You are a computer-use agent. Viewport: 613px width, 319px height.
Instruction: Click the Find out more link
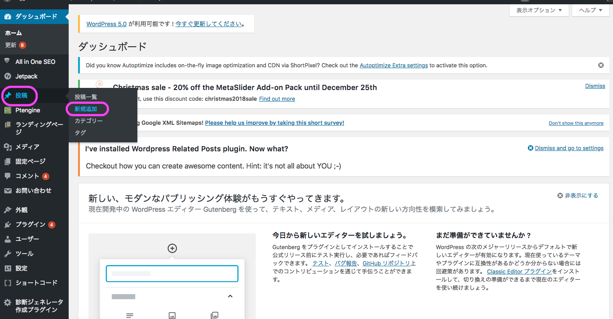277,99
